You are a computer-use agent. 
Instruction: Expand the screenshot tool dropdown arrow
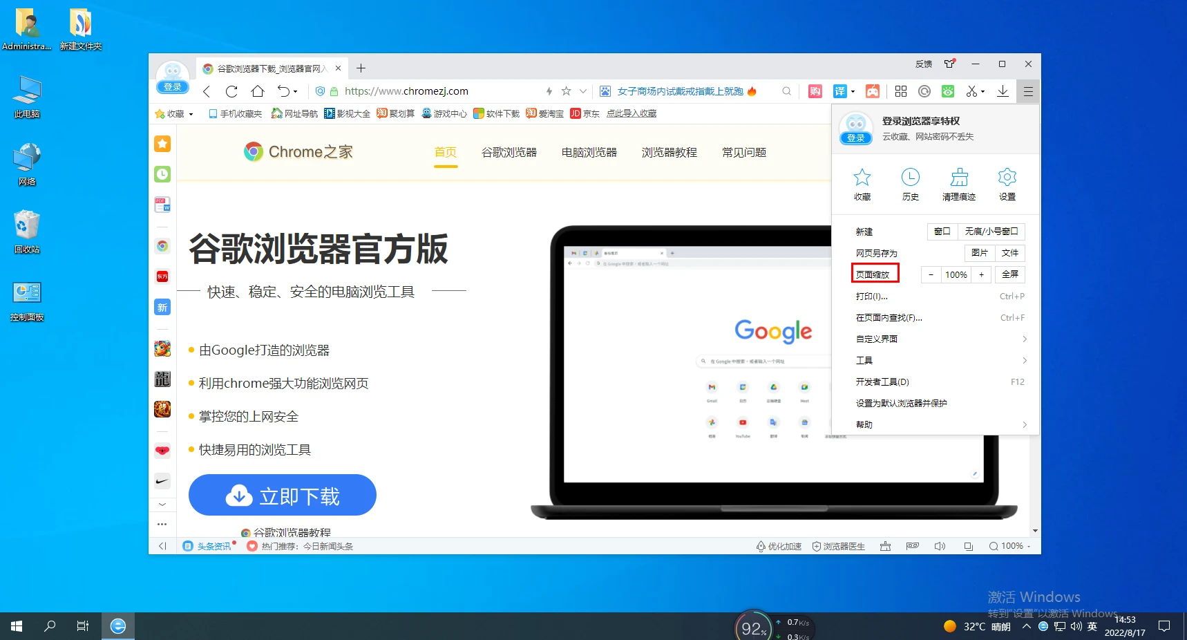pyautogui.click(x=983, y=91)
